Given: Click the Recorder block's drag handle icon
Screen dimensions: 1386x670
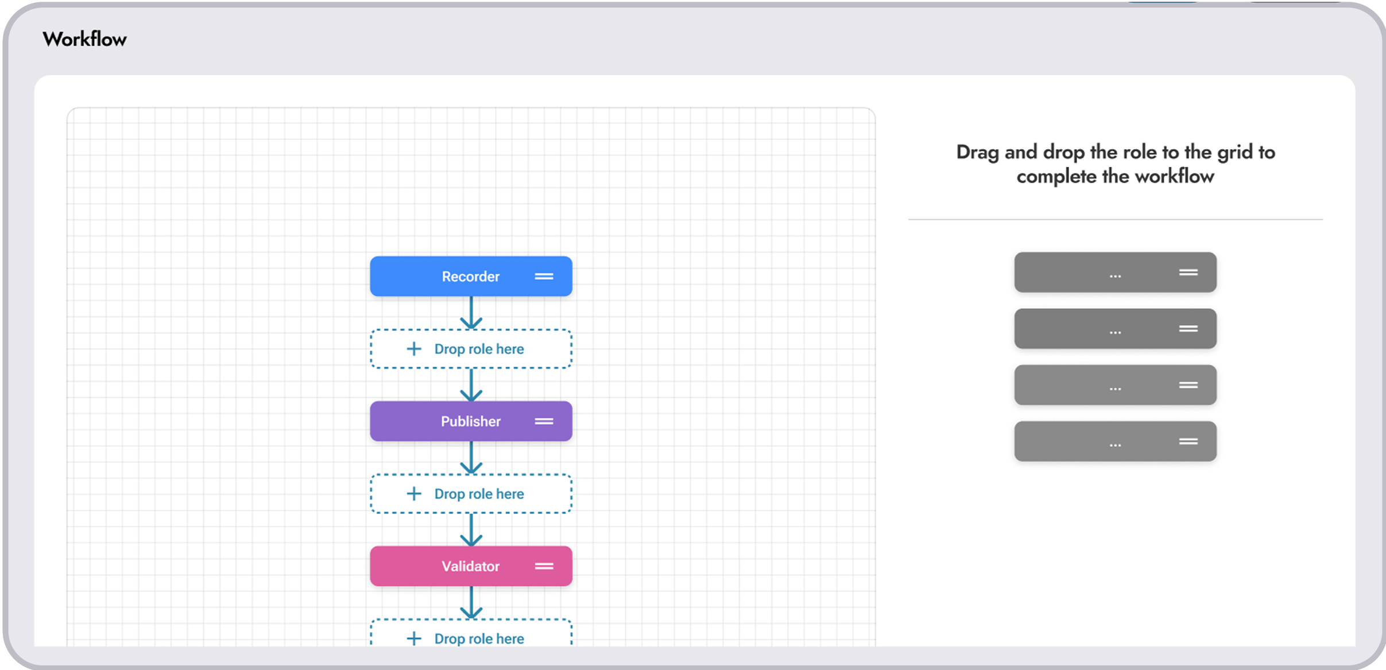Looking at the screenshot, I should coord(544,276).
